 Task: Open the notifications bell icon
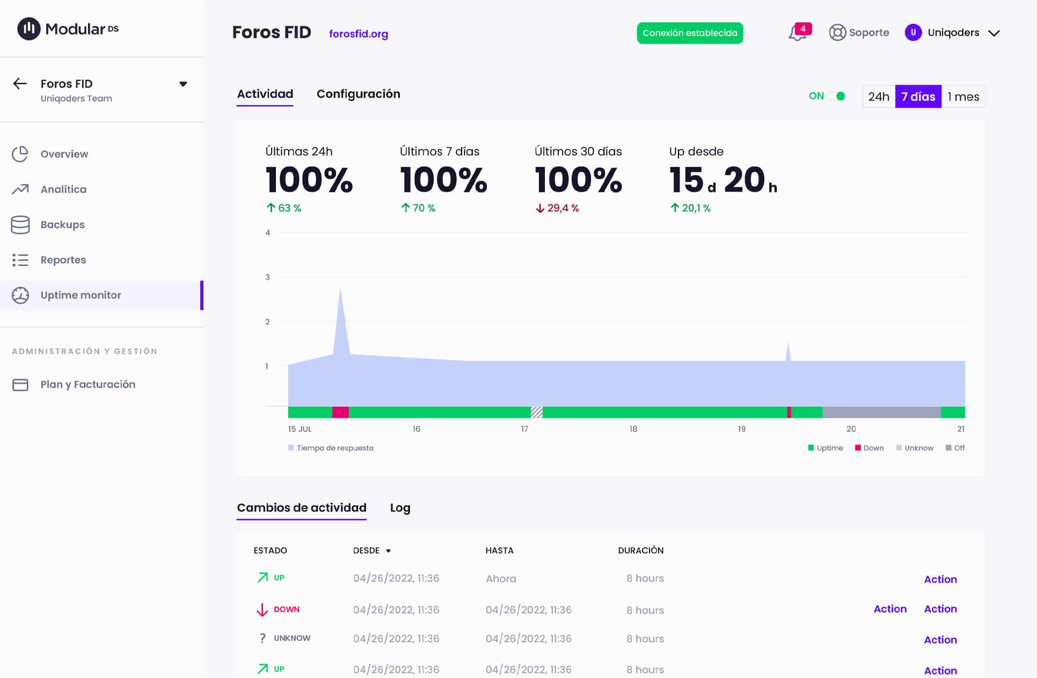click(x=797, y=33)
